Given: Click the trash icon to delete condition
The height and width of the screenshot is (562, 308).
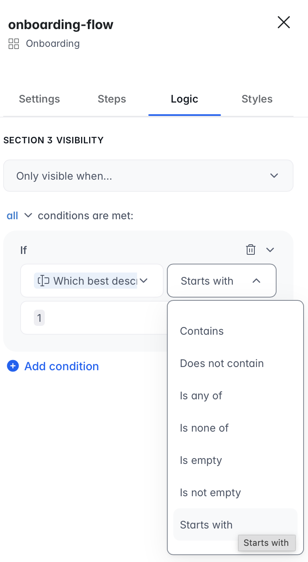Looking at the screenshot, I should (x=251, y=250).
